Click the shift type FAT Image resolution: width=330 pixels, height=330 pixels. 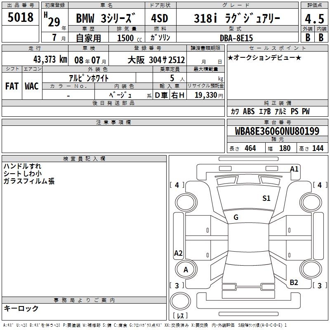12,86
